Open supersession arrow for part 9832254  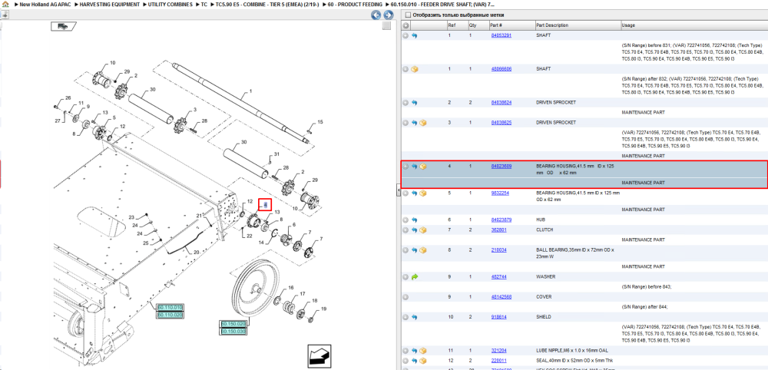[415, 193]
